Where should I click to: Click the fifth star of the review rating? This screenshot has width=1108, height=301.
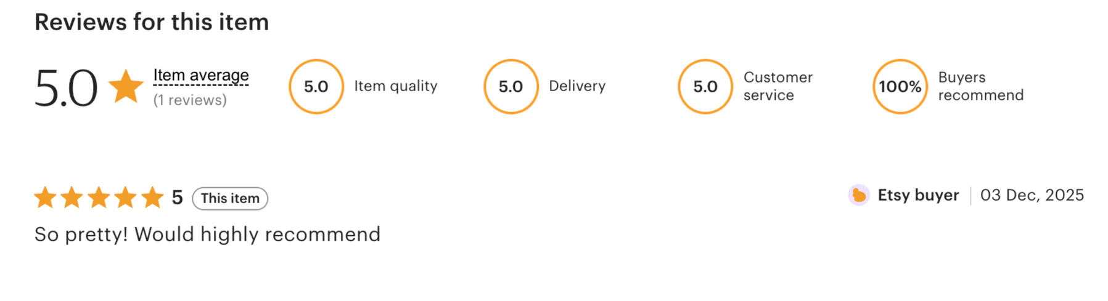click(x=152, y=198)
